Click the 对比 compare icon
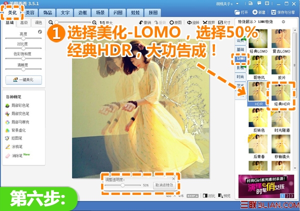 tap(209, 195)
